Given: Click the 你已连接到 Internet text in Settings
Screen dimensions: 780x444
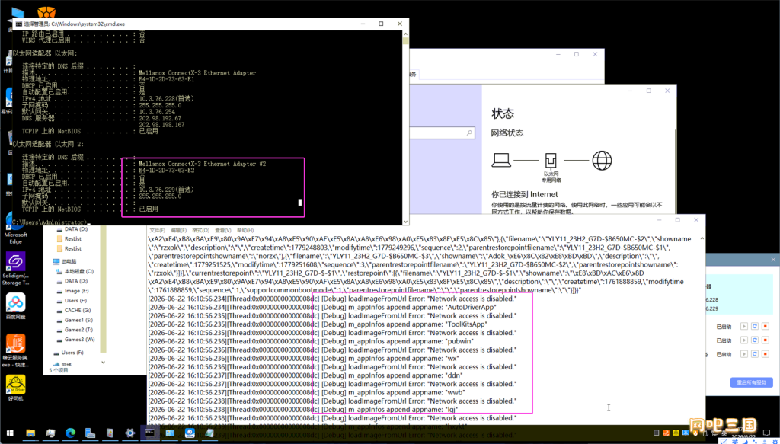Looking at the screenshot, I should click(525, 194).
